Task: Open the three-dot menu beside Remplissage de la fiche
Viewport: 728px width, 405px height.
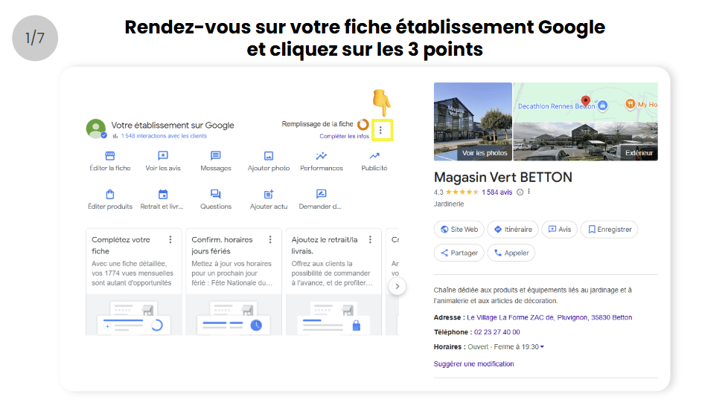Action: pos(380,130)
